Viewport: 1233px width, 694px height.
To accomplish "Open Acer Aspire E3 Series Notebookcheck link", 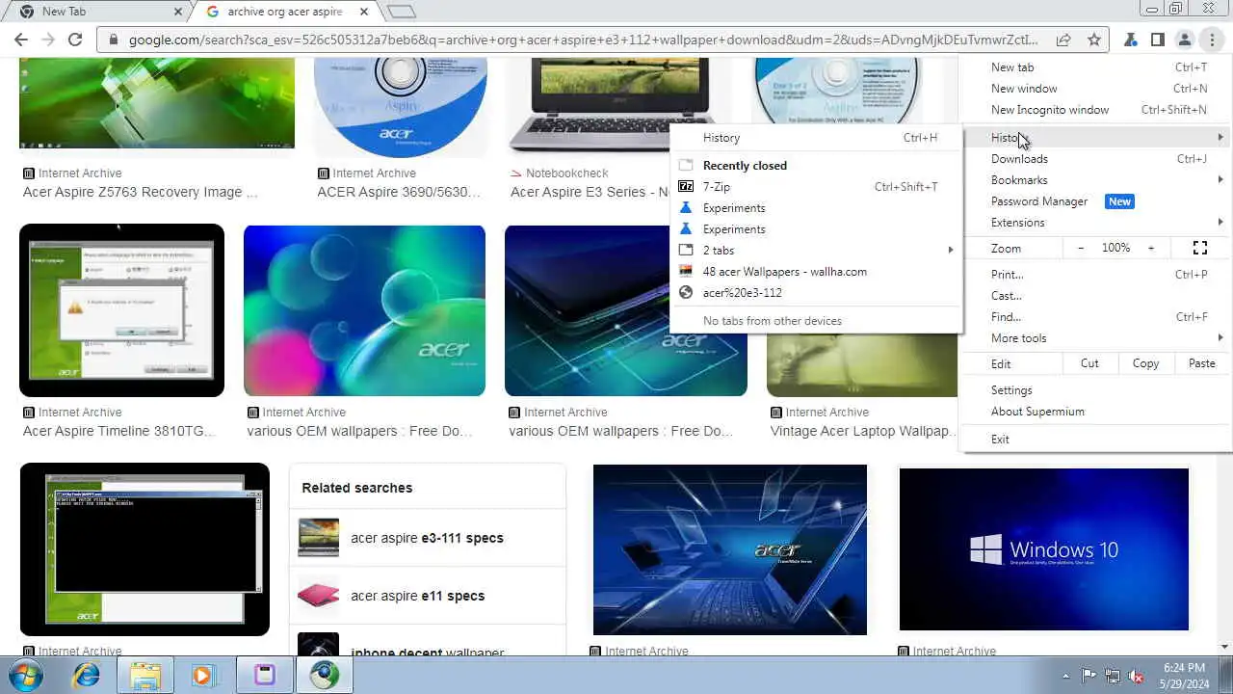I will (590, 192).
